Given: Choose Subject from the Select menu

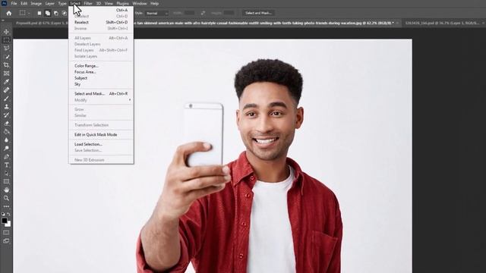Looking at the screenshot, I should [101, 78].
